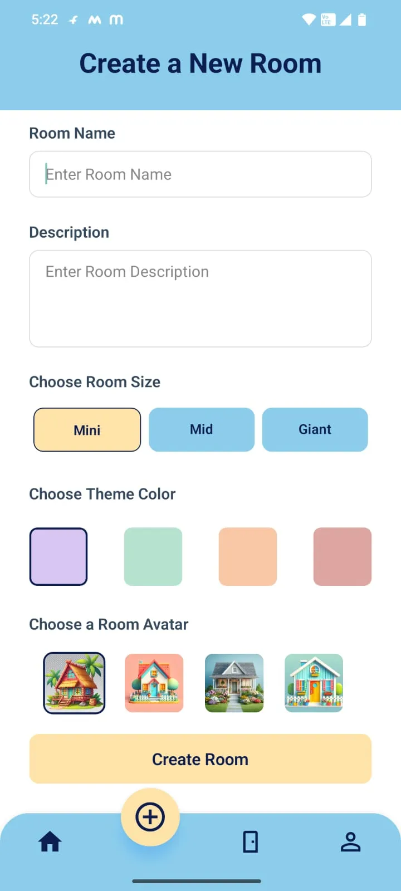Choose the teal house with orange door avatar
The width and height of the screenshot is (401, 891).
click(314, 683)
